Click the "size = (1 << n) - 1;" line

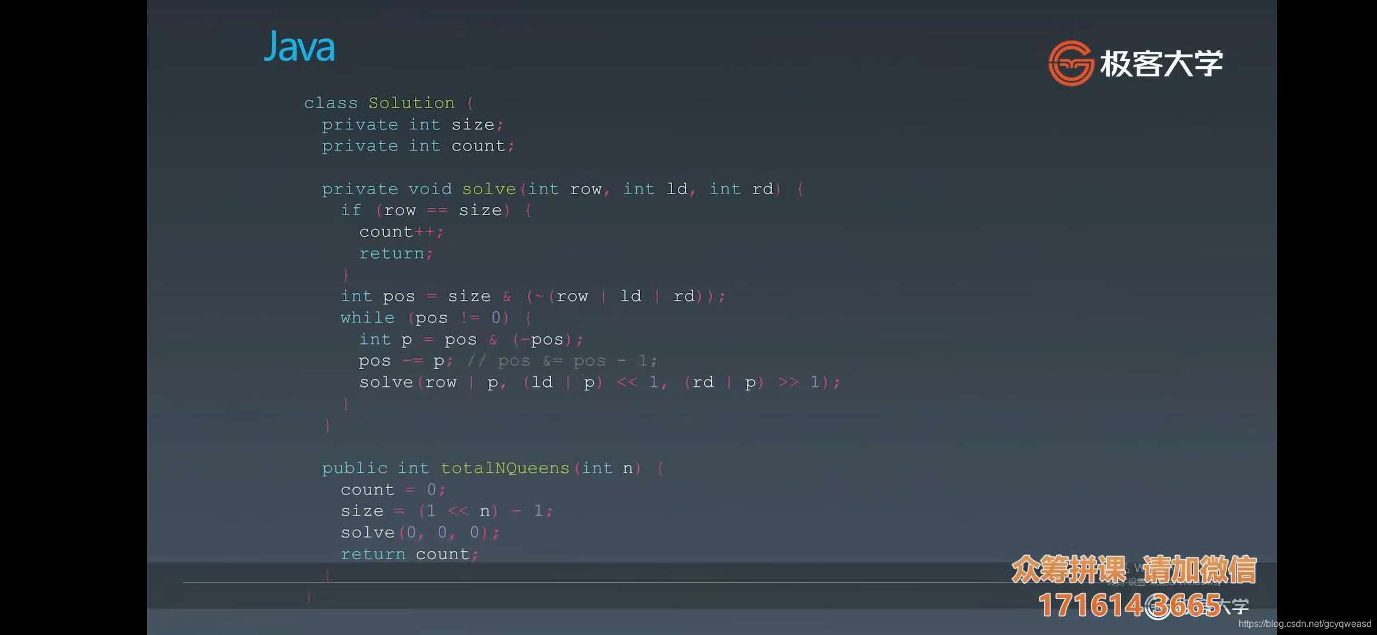point(447,511)
